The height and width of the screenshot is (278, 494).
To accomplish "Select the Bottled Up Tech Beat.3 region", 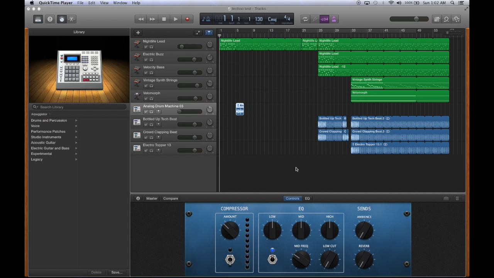I will [400, 122].
